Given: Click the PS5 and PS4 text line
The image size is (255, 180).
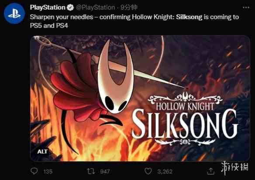Looking at the screenshot, I should (x=49, y=26).
